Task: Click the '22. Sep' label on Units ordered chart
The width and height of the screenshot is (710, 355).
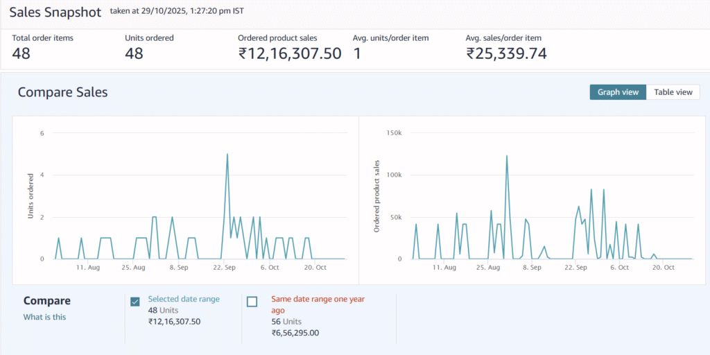Action: pyautogui.click(x=225, y=267)
